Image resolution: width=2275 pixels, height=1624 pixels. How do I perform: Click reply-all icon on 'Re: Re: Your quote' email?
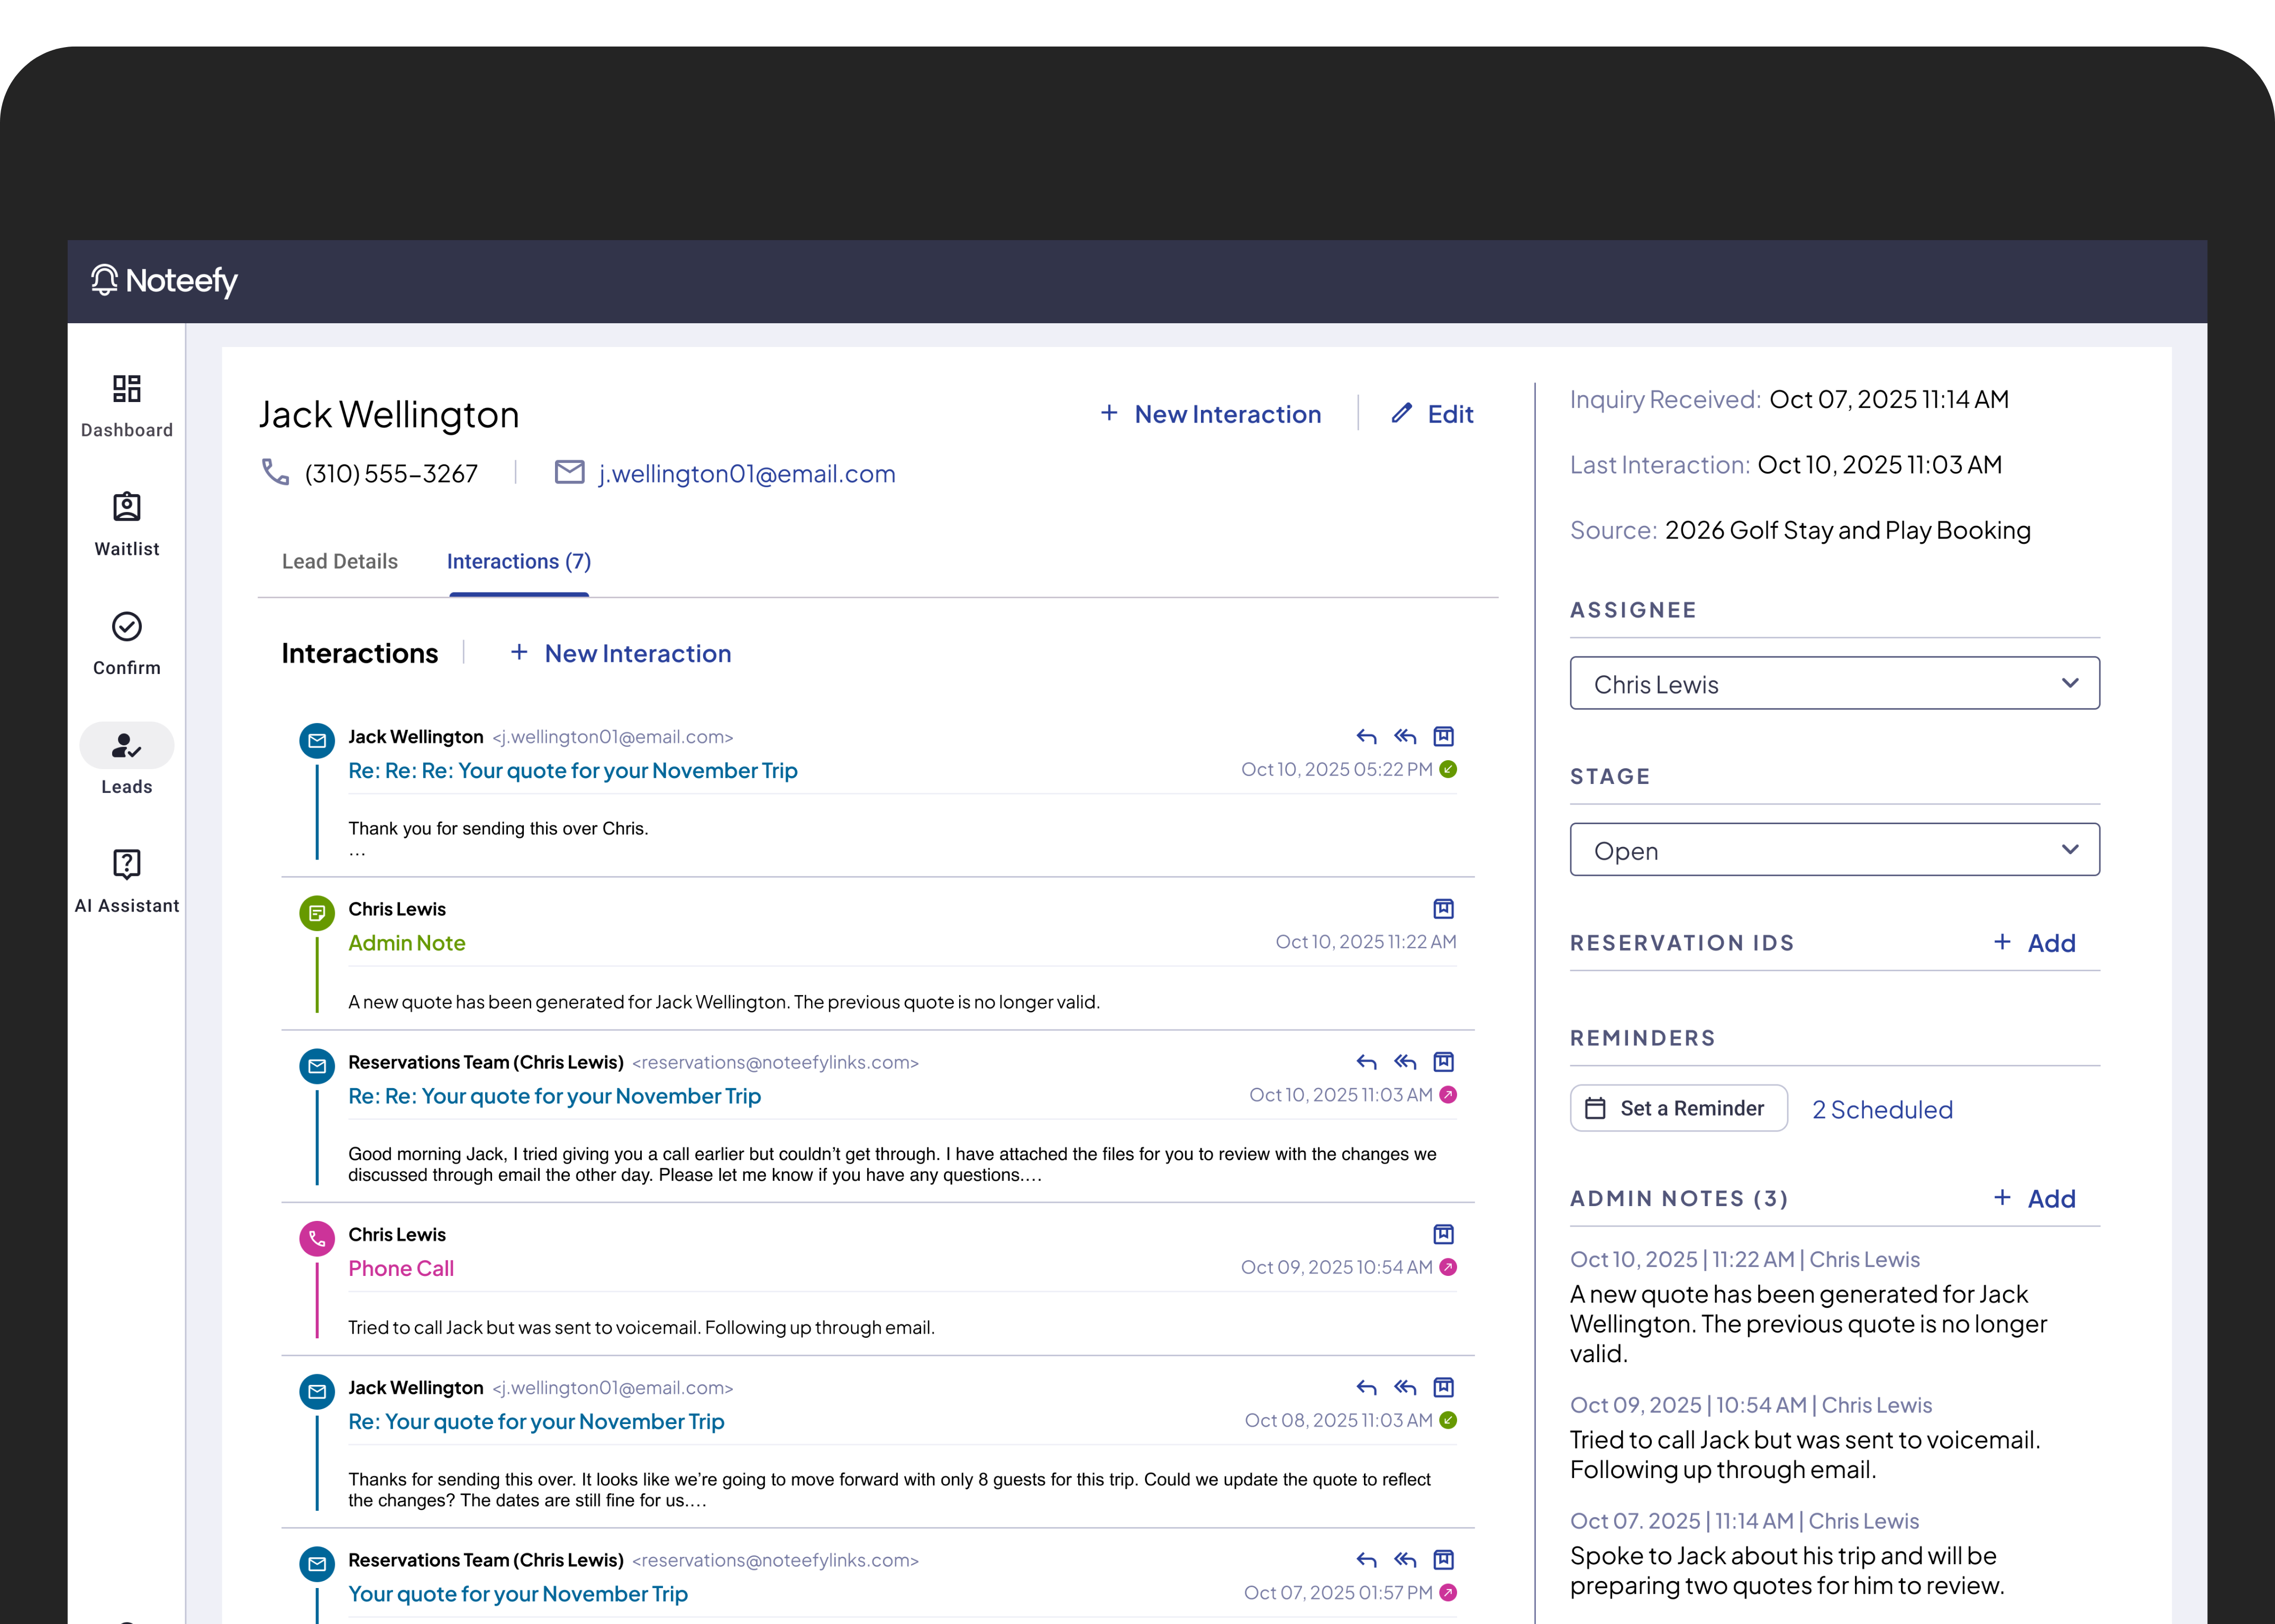pos(1405,1062)
